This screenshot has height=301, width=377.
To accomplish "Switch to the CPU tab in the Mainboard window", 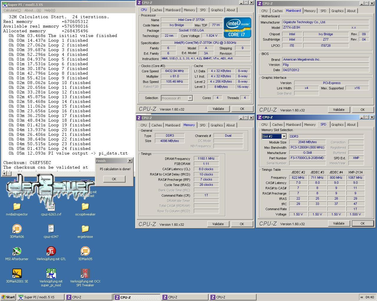I will (x=264, y=11).
